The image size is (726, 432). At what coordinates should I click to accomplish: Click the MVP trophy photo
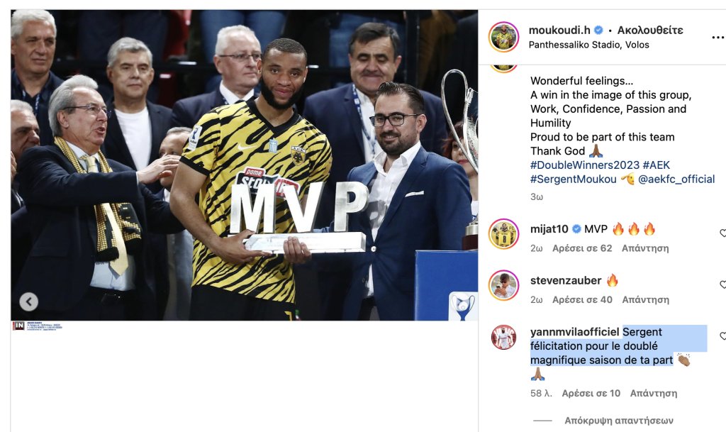tap(244, 165)
